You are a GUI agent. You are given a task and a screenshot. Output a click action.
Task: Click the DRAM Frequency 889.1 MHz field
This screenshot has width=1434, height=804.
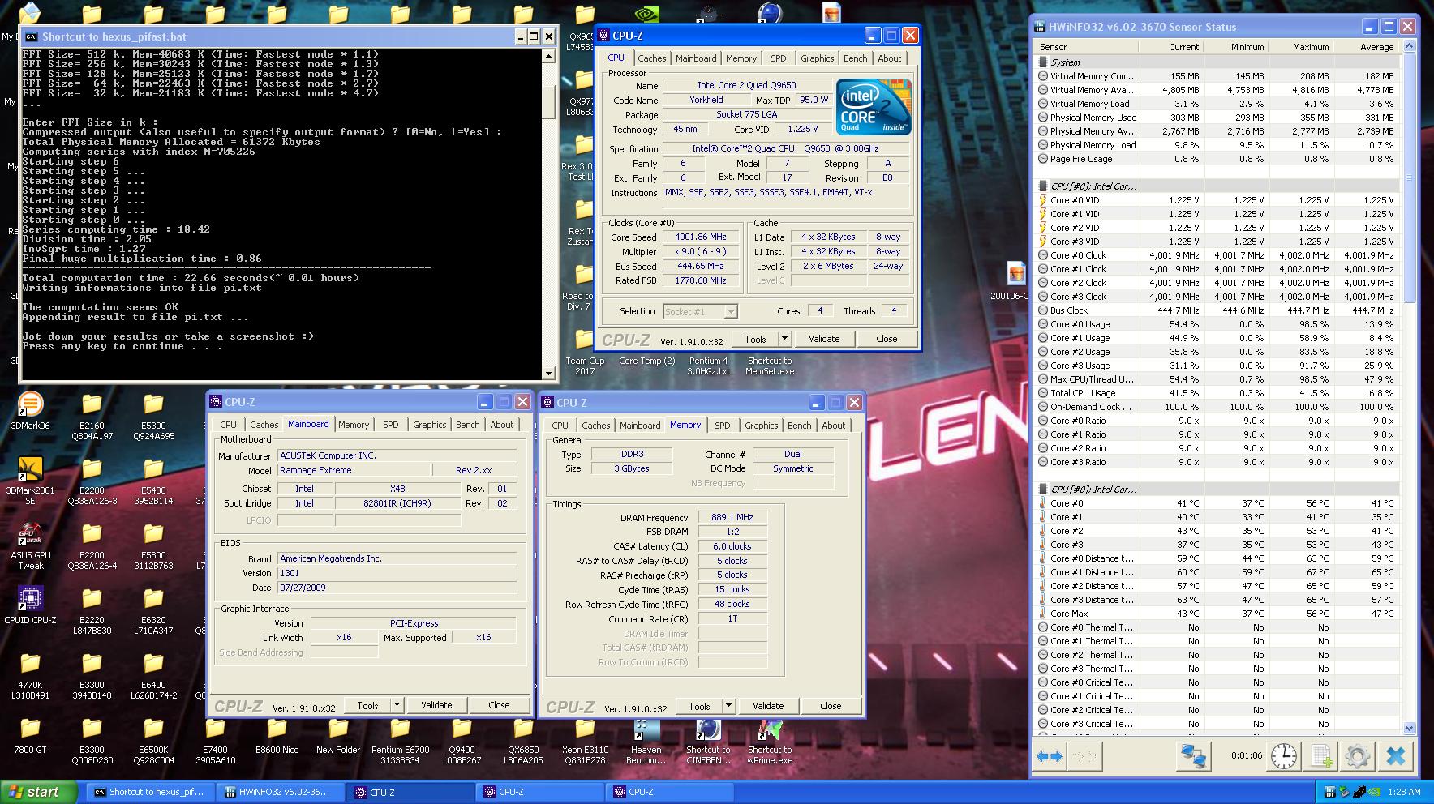(x=732, y=517)
